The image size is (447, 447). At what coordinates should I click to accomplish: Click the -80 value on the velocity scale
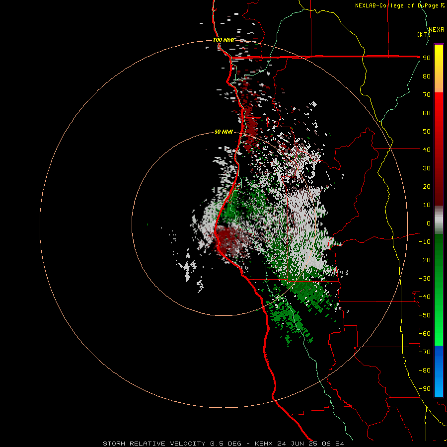pos(425,371)
